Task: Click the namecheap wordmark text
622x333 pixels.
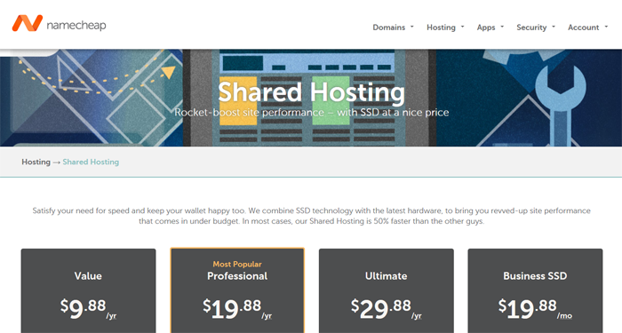Action: [x=76, y=26]
